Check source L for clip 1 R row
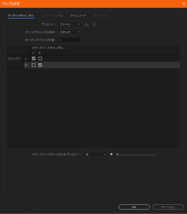This screenshot has height=214, width=187. 34,65
